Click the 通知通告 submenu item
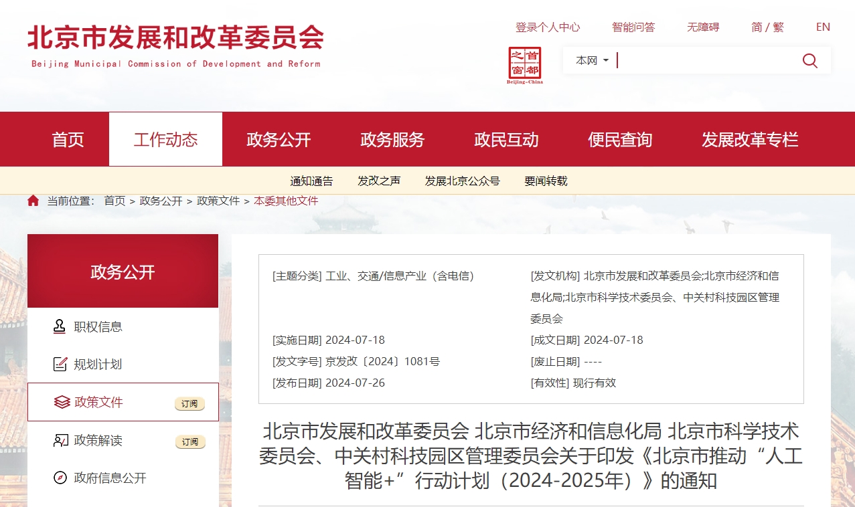Viewport: 855px width, 507px height. (311, 181)
